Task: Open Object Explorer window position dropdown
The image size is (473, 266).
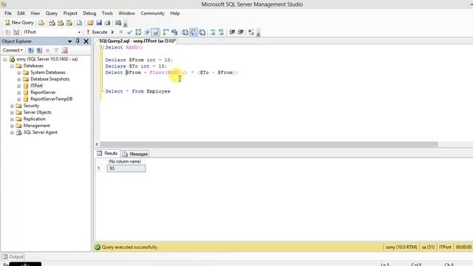Action: (x=70, y=41)
